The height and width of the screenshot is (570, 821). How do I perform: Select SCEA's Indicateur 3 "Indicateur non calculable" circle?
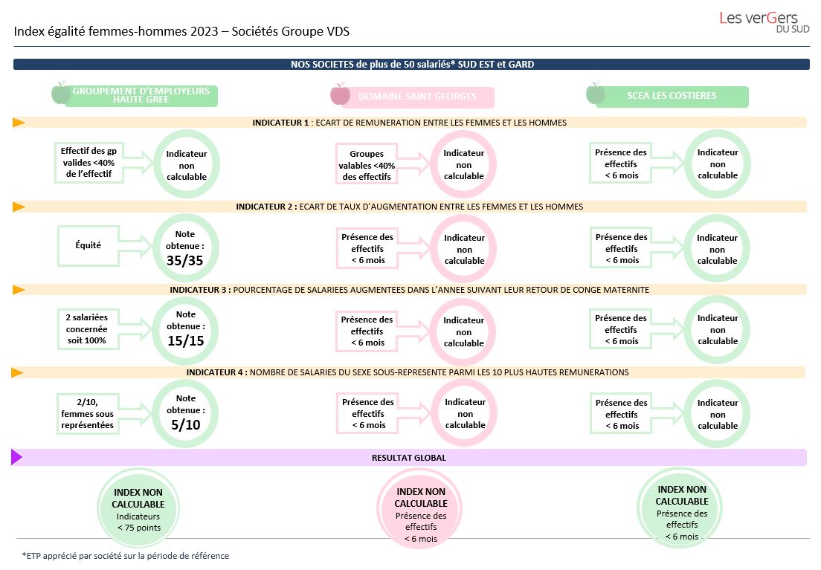(x=718, y=329)
